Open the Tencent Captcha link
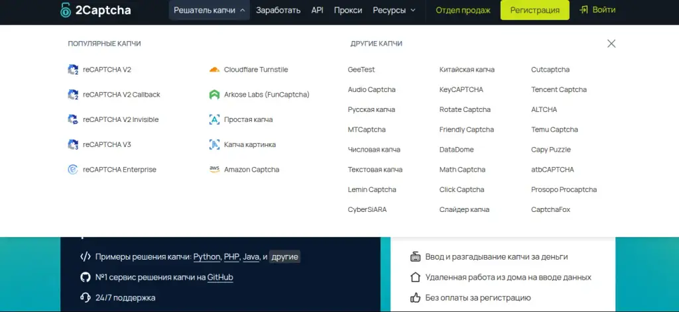The image size is (679, 312). click(559, 89)
